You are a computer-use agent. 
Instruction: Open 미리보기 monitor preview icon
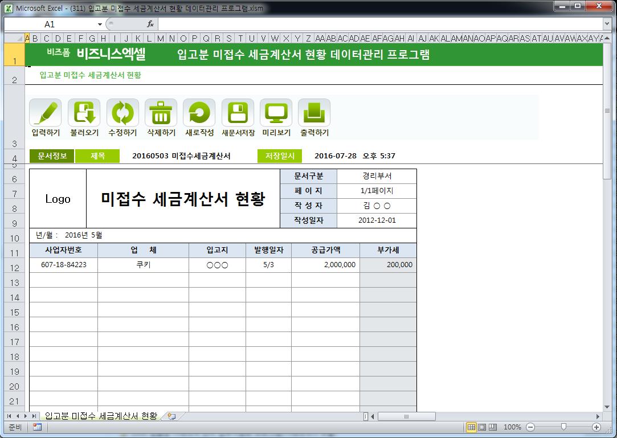[276, 113]
